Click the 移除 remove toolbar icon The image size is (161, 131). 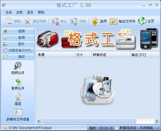click(x=9, y=21)
